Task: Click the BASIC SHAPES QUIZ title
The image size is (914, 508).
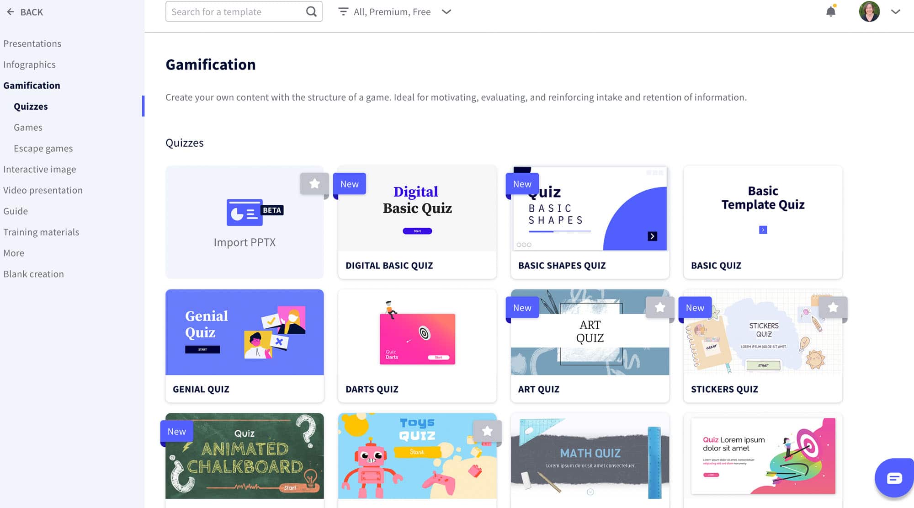Action: point(562,266)
